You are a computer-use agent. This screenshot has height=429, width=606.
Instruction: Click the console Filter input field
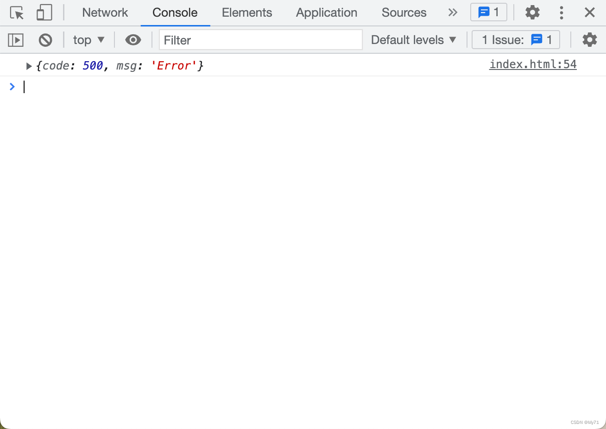[x=260, y=40]
